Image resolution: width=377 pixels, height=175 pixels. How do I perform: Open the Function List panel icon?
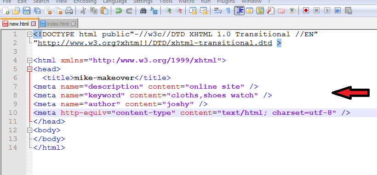pos(271,11)
